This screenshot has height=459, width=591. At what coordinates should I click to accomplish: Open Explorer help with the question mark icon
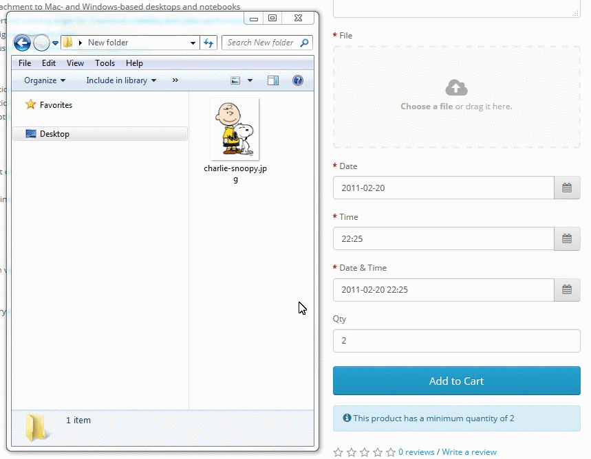pyautogui.click(x=298, y=80)
